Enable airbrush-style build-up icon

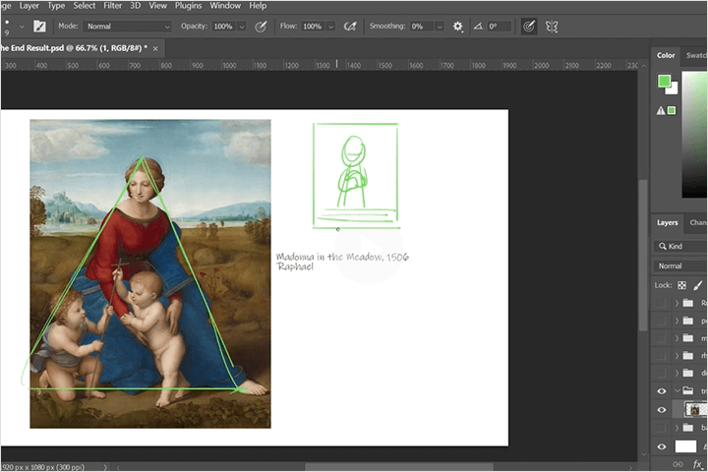pyautogui.click(x=349, y=27)
